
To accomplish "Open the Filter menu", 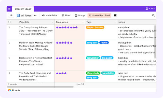I will coord(66,15).
